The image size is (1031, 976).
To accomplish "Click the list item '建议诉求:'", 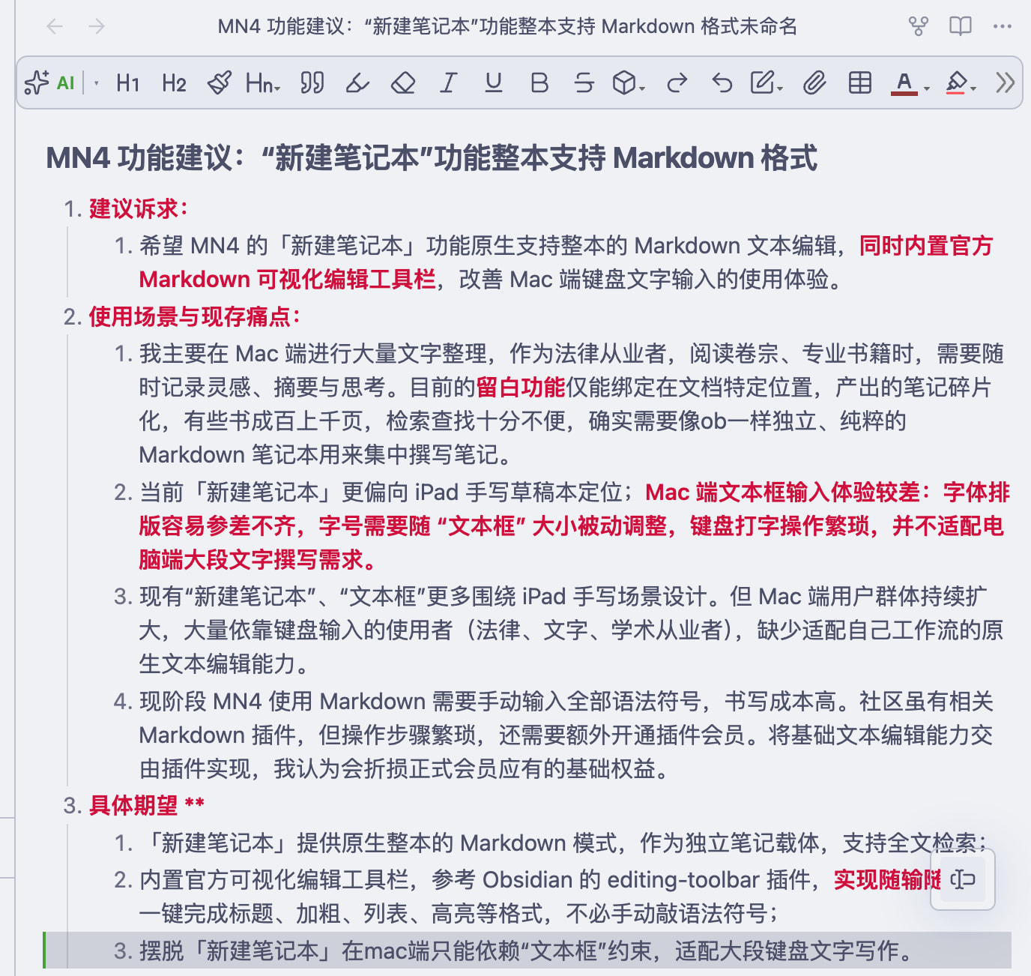I will tap(138, 209).
